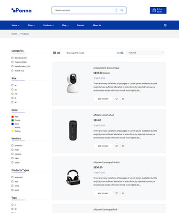Click Products breadcrumb link

pyautogui.click(x=25, y=34)
